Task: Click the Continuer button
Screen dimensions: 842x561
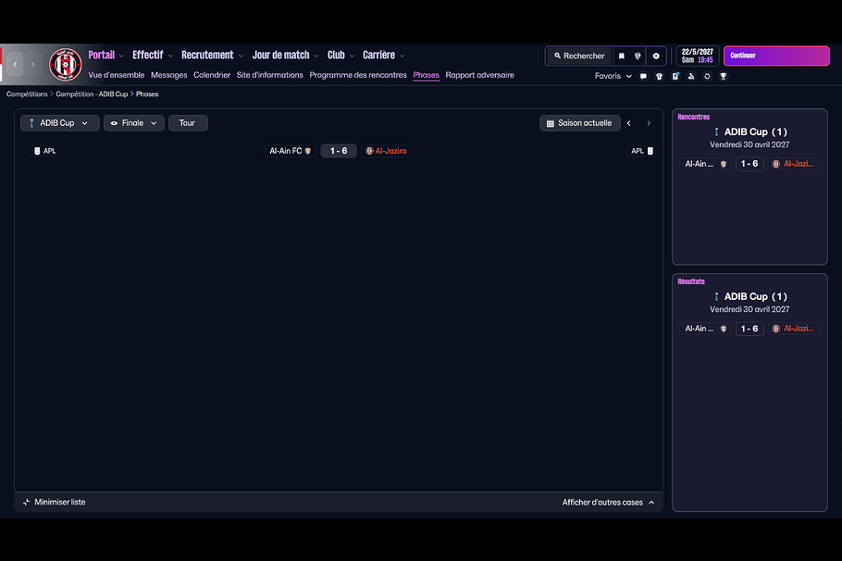Action: (x=776, y=56)
